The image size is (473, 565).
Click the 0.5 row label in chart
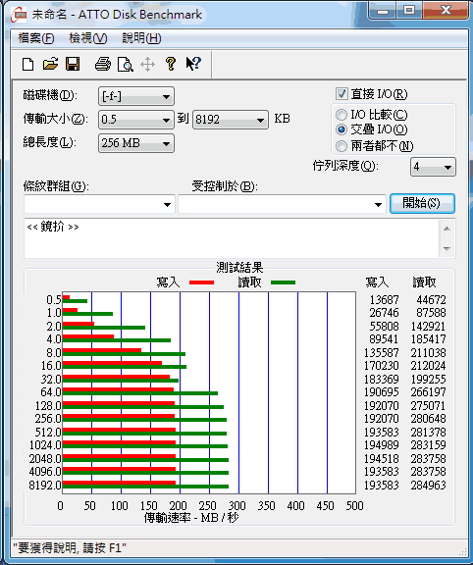54,300
